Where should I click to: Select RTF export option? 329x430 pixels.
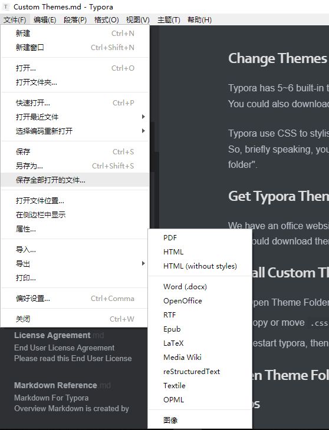(200, 315)
